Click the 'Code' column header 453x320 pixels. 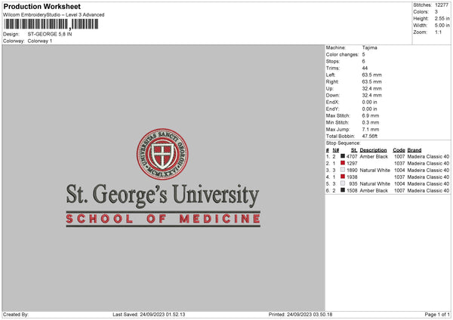(399, 150)
